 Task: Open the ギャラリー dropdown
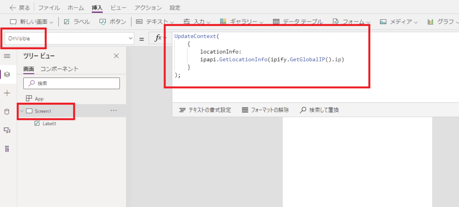pyautogui.click(x=241, y=21)
